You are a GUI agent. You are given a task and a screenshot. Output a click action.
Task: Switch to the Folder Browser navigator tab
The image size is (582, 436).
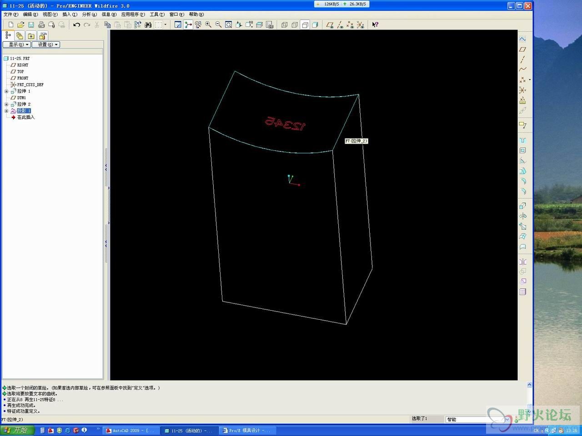(x=20, y=35)
